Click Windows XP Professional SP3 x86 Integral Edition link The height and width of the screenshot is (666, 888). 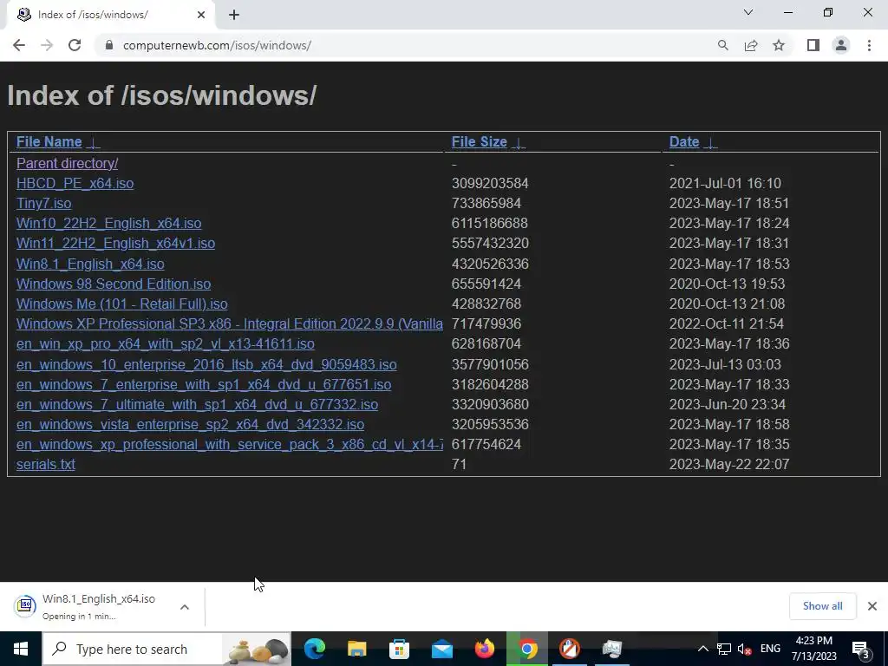(229, 324)
